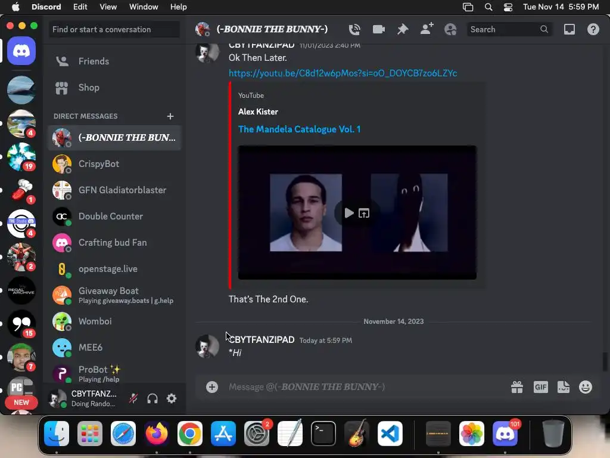Image resolution: width=610 pixels, height=458 pixels.
Task: Open the Shop tab
Action: 114,88
